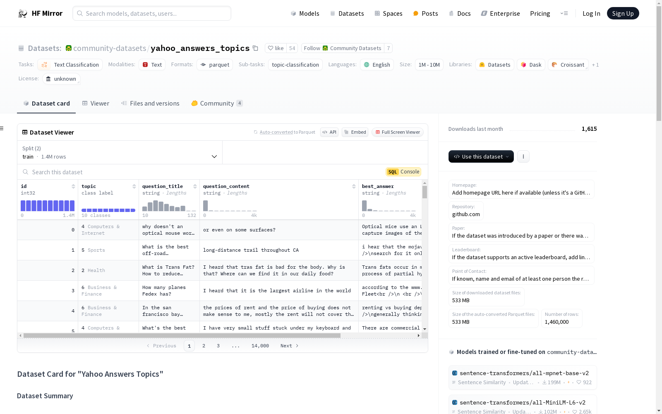
Task: Open the SQL Console
Action: 403,172
